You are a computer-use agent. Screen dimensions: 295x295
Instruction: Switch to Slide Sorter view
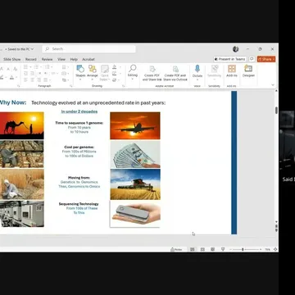tap(202, 249)
